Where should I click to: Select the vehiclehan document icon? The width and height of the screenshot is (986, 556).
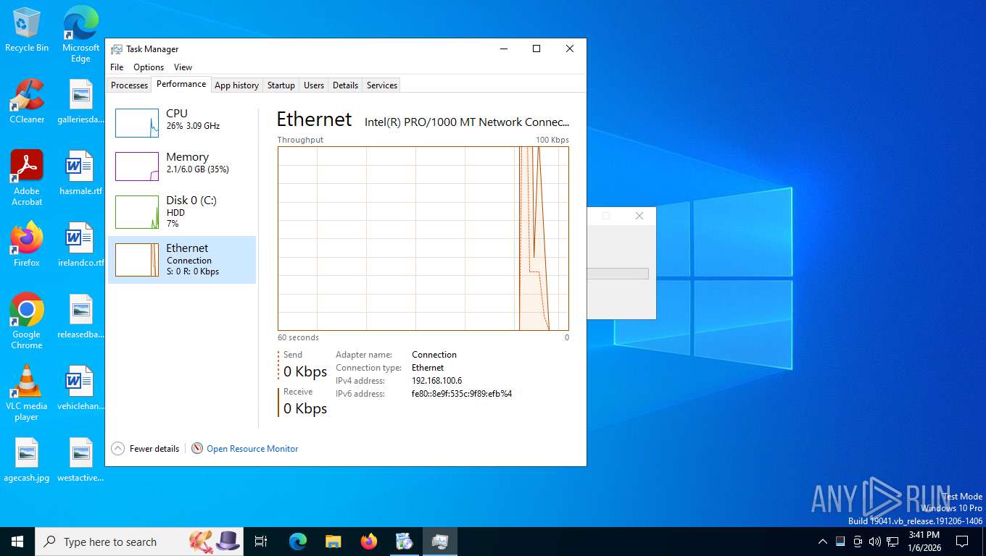[x=80, y=388]
